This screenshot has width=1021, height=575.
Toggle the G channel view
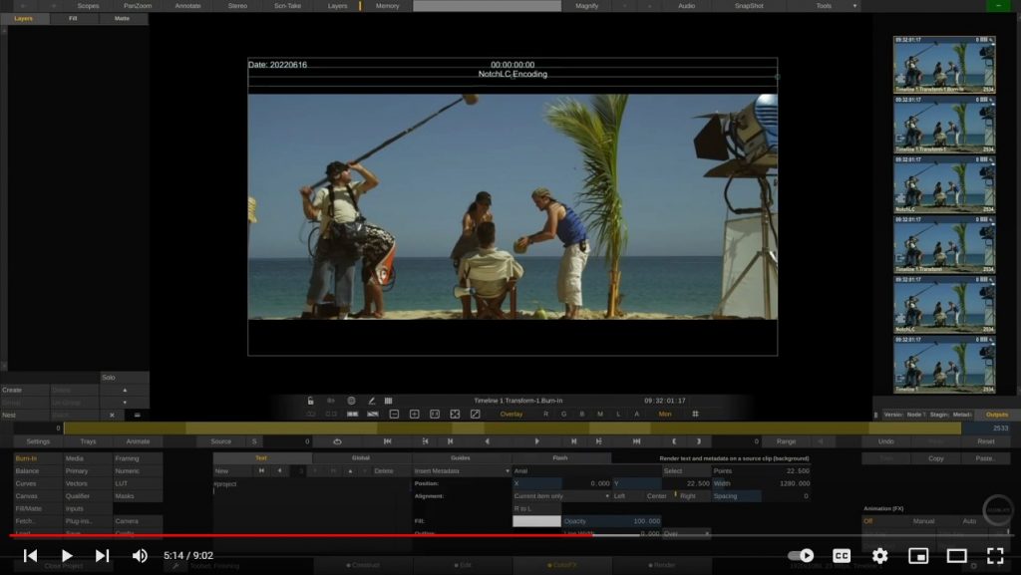click(x=564, y=414)
